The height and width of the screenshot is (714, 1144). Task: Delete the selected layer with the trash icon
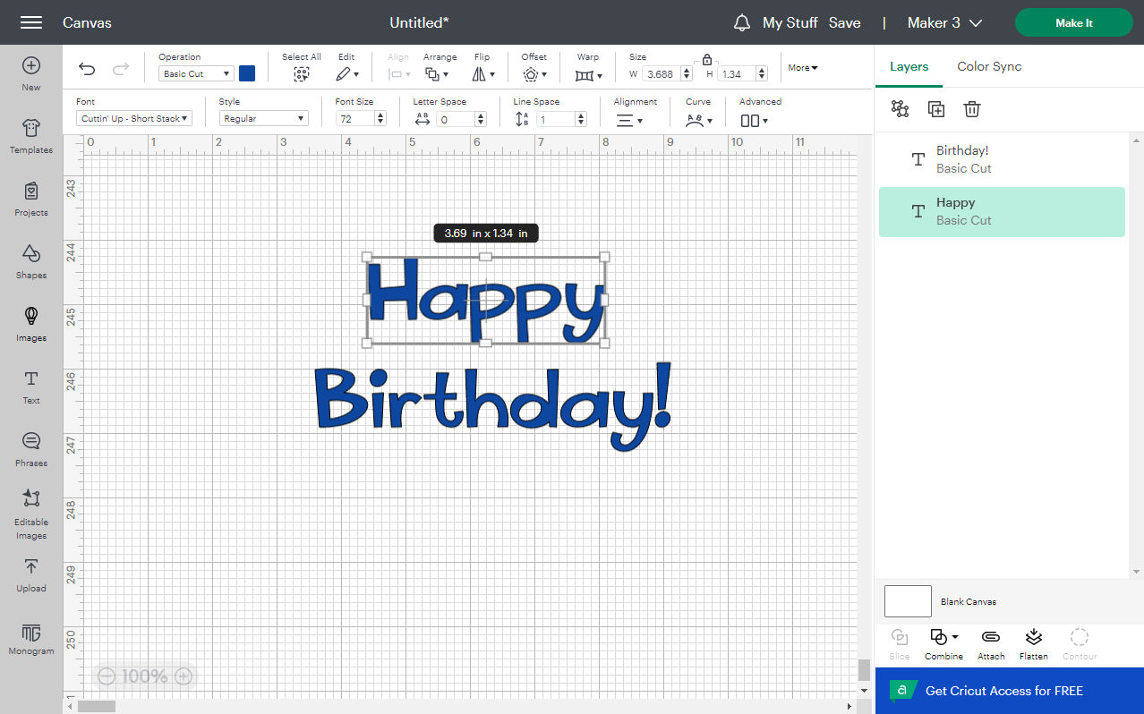point(972,108)
